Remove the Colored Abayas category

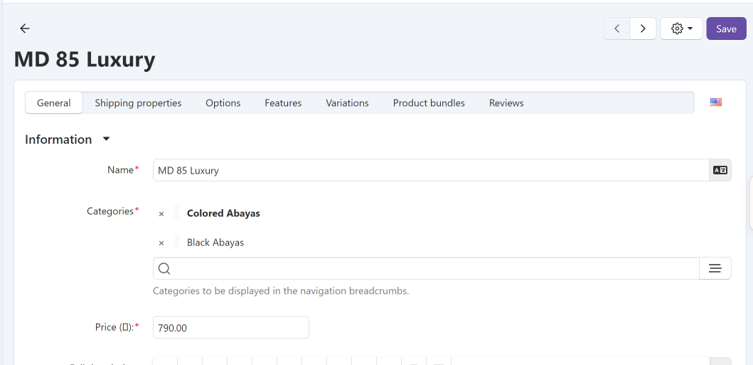(x=161, y=213)
